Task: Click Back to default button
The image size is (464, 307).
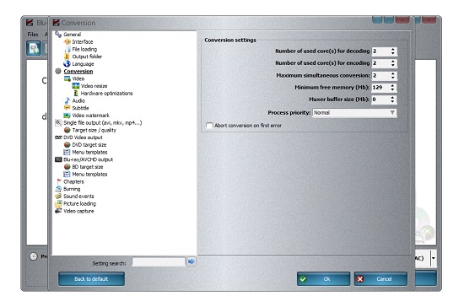Action: coord(91,279)
